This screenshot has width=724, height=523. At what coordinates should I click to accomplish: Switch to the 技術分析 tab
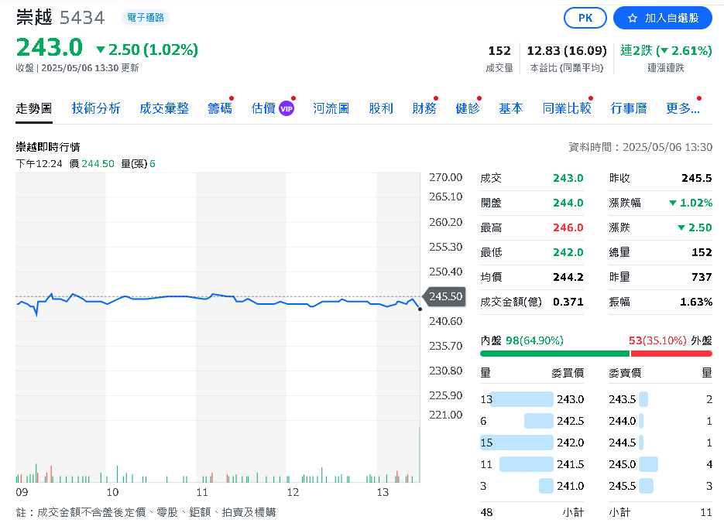tap(96, 108)
